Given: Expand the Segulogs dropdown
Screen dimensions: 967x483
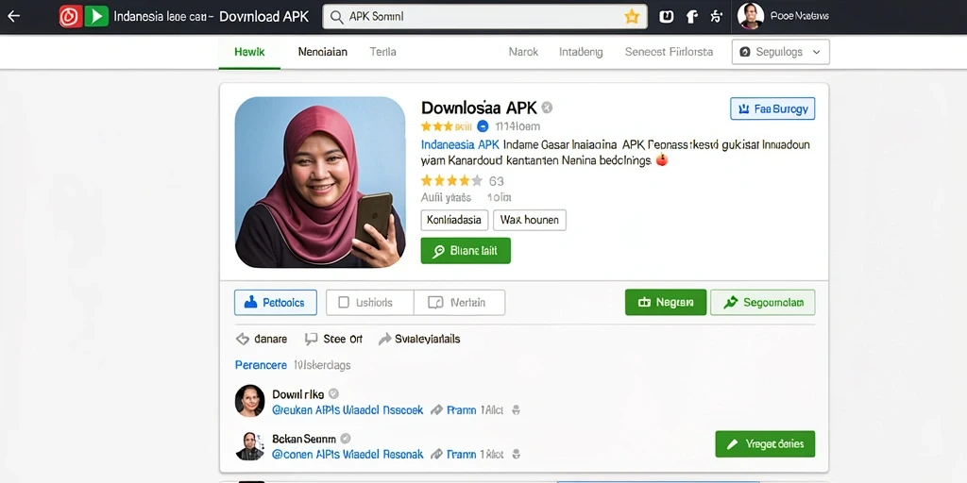Looking at the screenshot, I should point(780,53).
